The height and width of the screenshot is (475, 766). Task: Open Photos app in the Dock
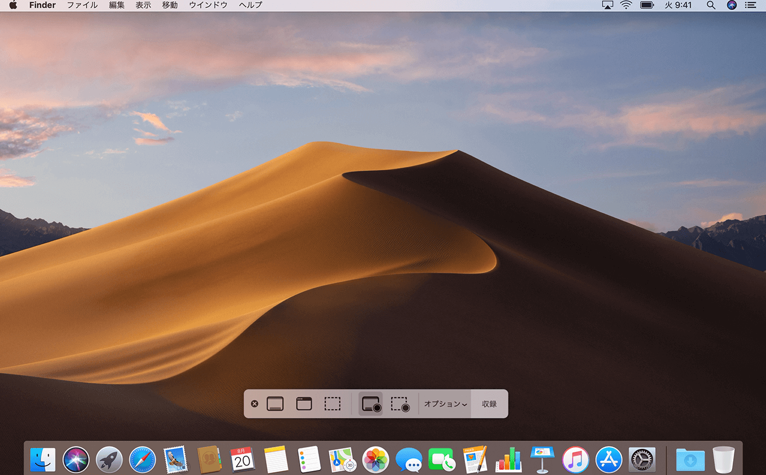[375, 459]
